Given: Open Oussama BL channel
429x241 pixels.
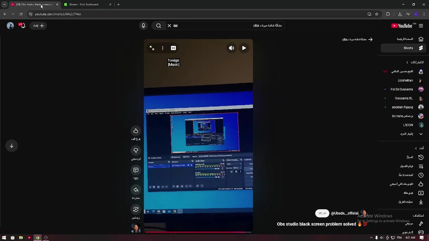Looking at the screenshot, I should pos(404,98).
